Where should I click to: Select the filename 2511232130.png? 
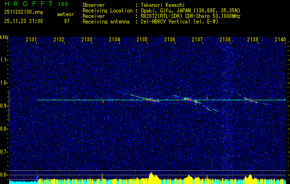24,12
